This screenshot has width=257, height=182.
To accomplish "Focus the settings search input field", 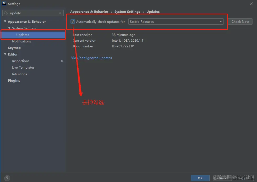I will tap(33, 13).
